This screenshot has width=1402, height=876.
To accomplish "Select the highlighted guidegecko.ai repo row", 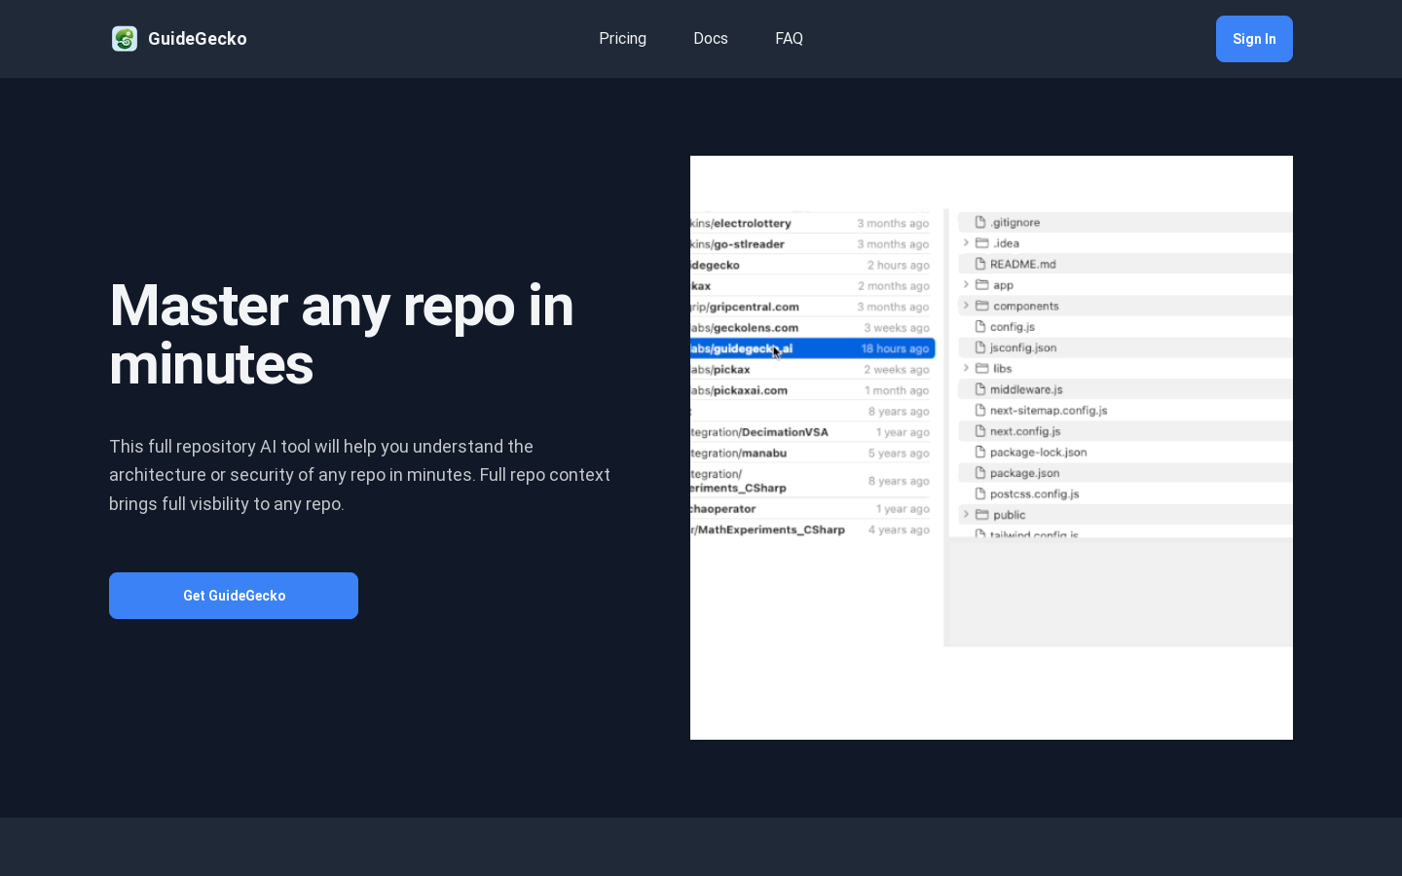I will 812,348.
